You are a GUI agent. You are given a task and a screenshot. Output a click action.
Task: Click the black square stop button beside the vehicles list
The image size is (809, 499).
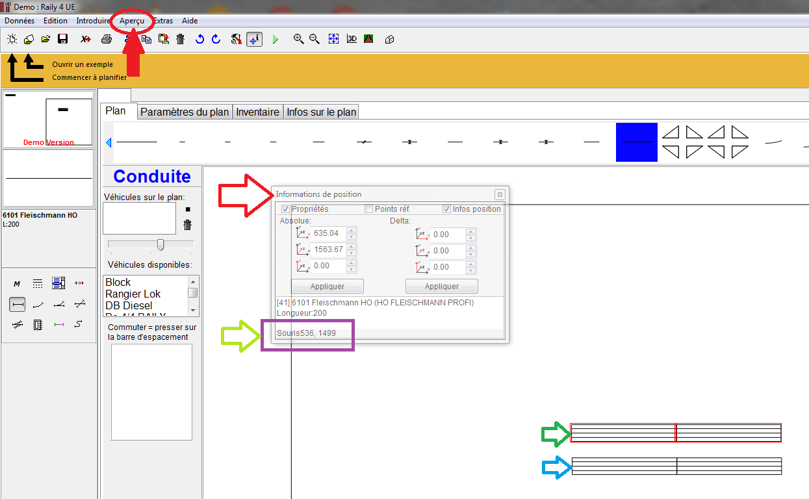point(188,209)
